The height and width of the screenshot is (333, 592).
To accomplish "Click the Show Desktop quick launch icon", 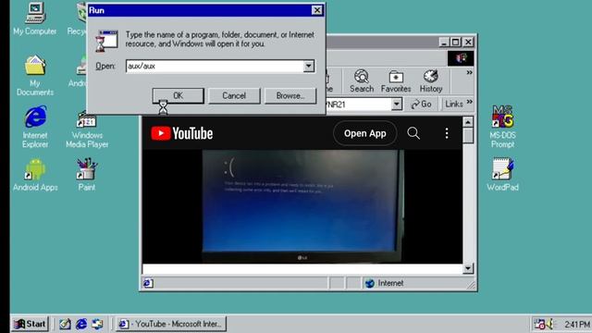I will click(65, 324).
